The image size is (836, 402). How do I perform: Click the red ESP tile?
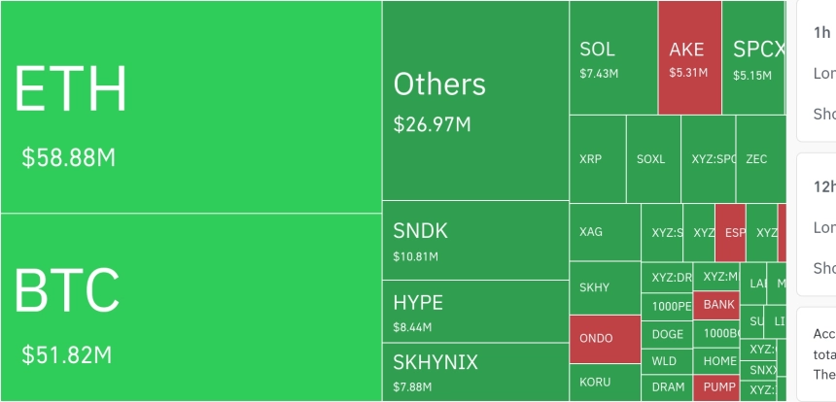730,233
